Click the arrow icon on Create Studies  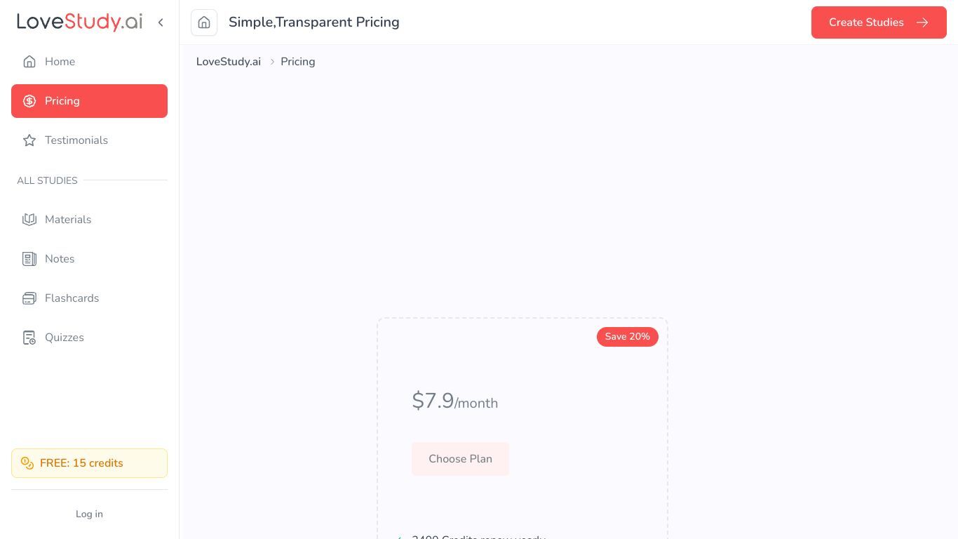[x=922, y=22]
